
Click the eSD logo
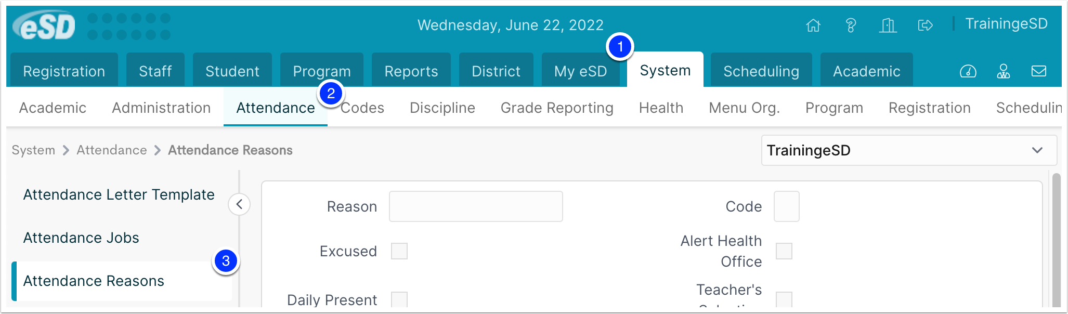(x=44, y=26)
